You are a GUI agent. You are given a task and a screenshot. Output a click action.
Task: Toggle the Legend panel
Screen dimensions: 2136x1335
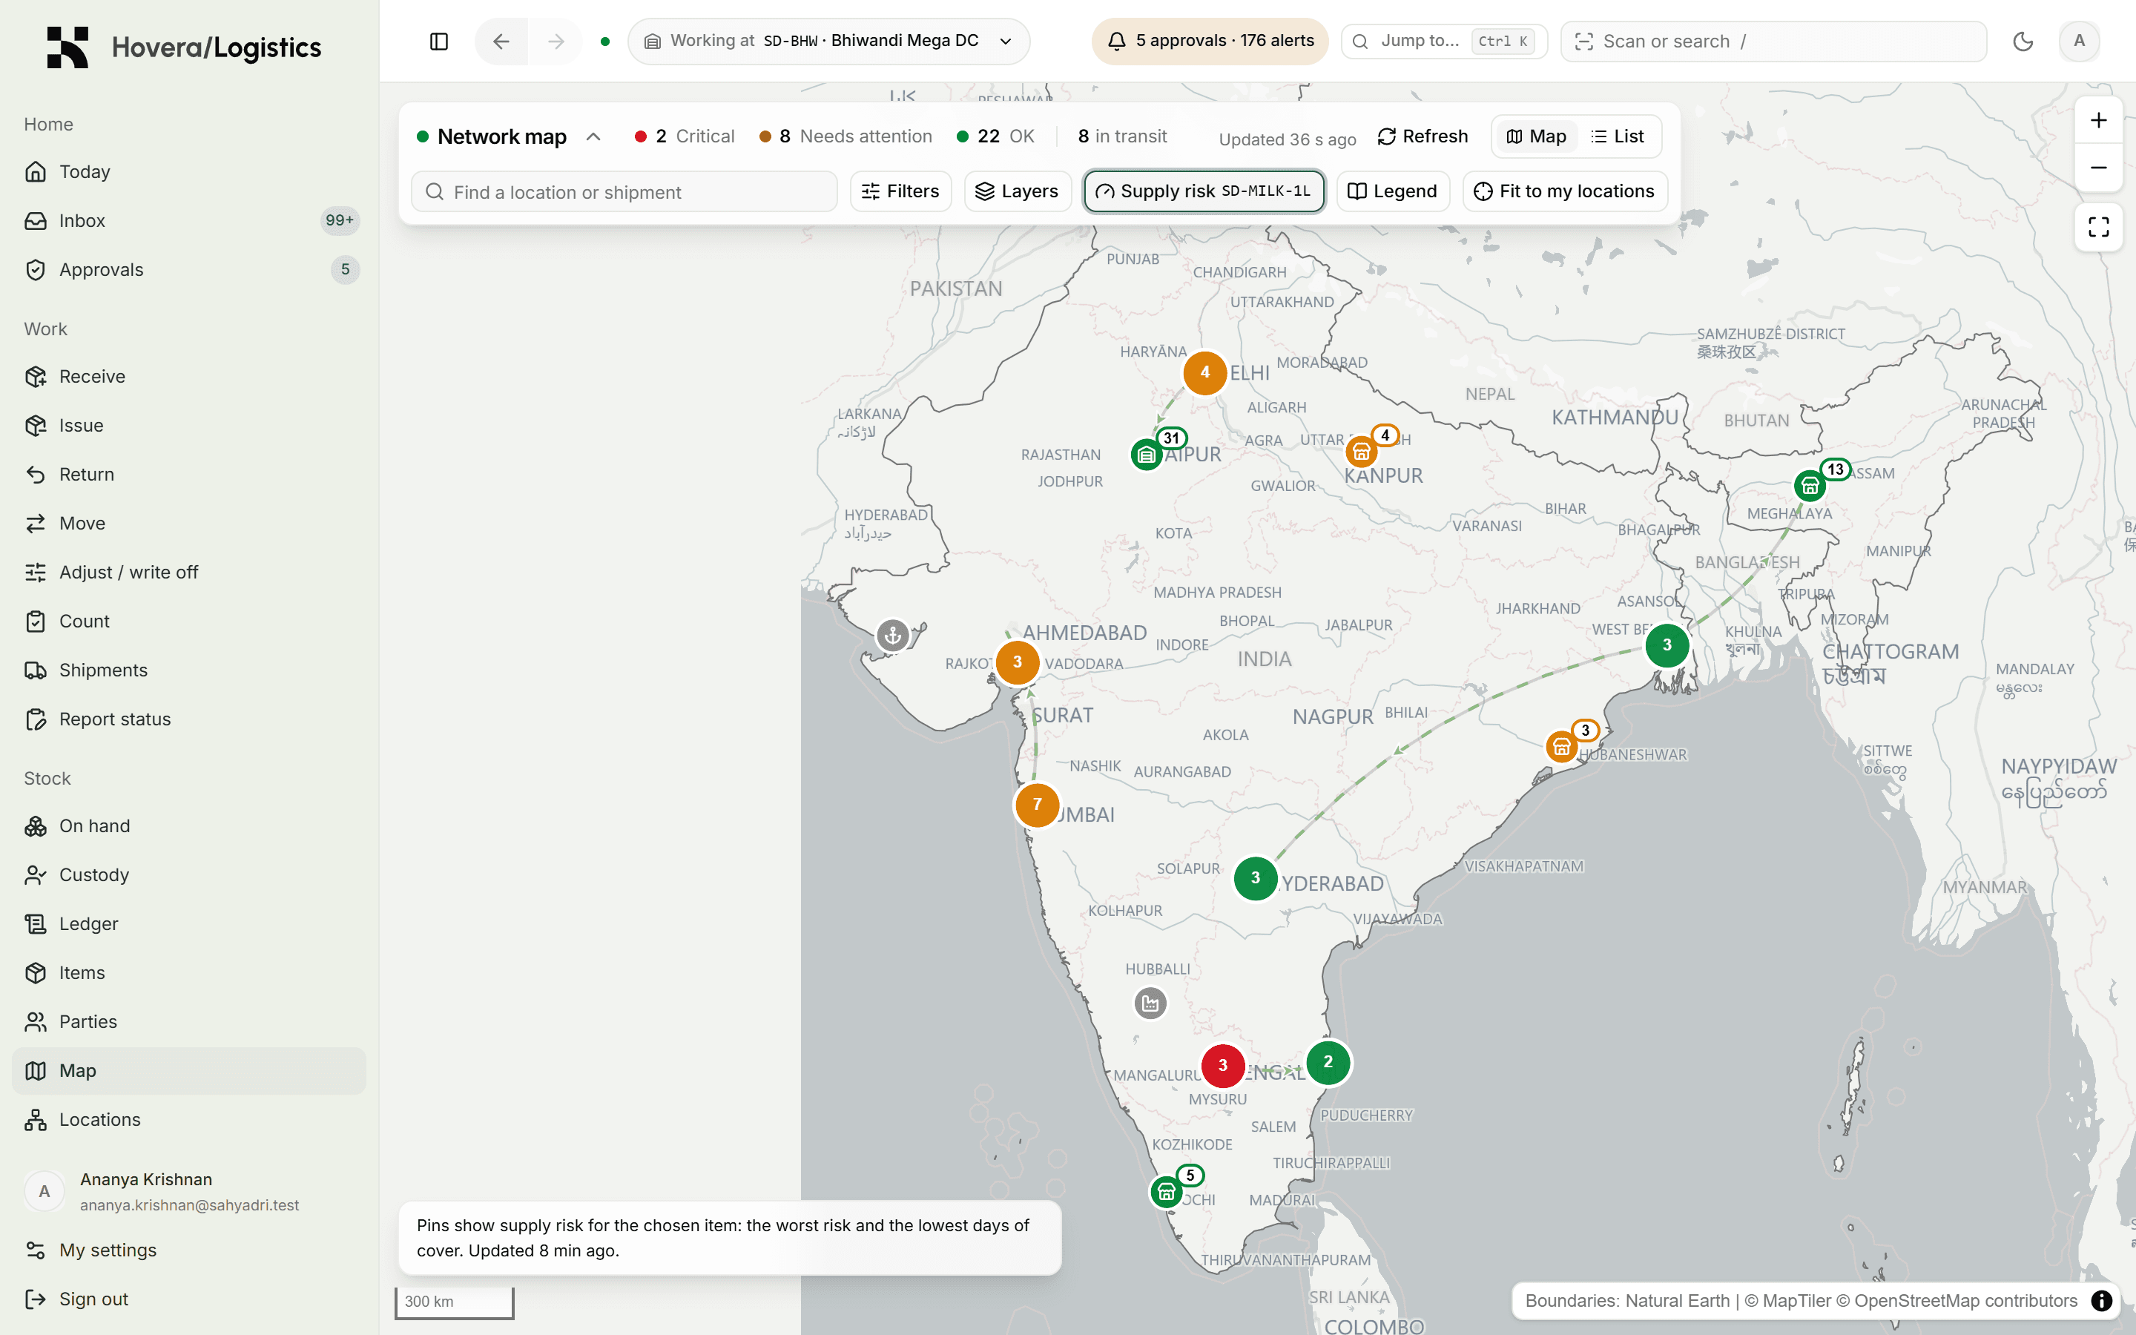1393,191
